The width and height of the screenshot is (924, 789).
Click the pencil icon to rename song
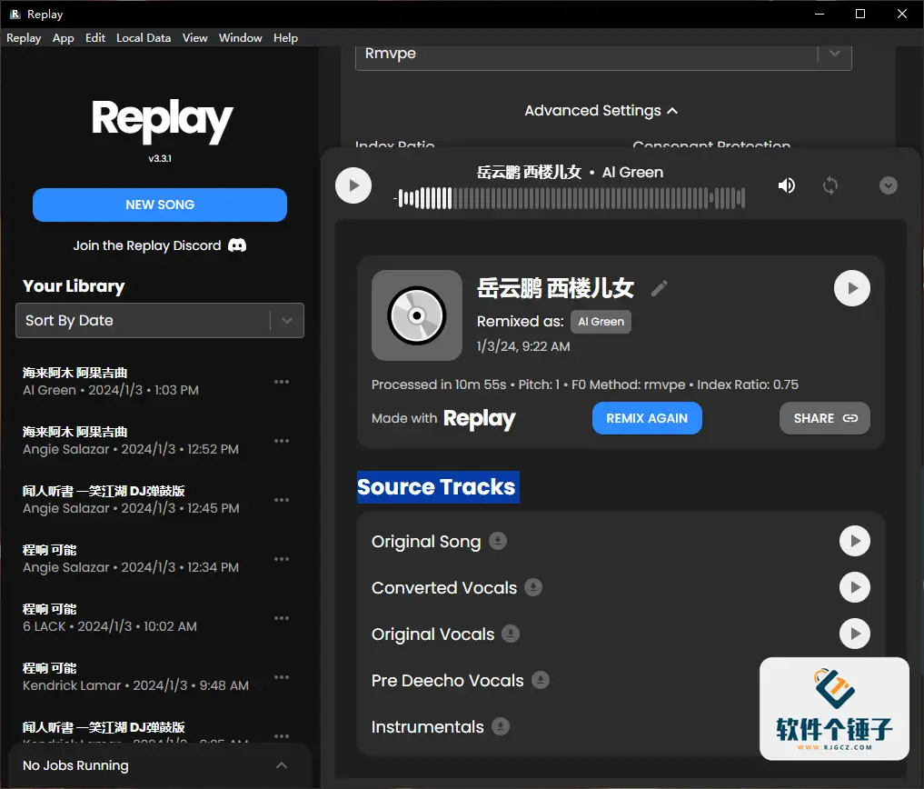[x=660, y=288]
